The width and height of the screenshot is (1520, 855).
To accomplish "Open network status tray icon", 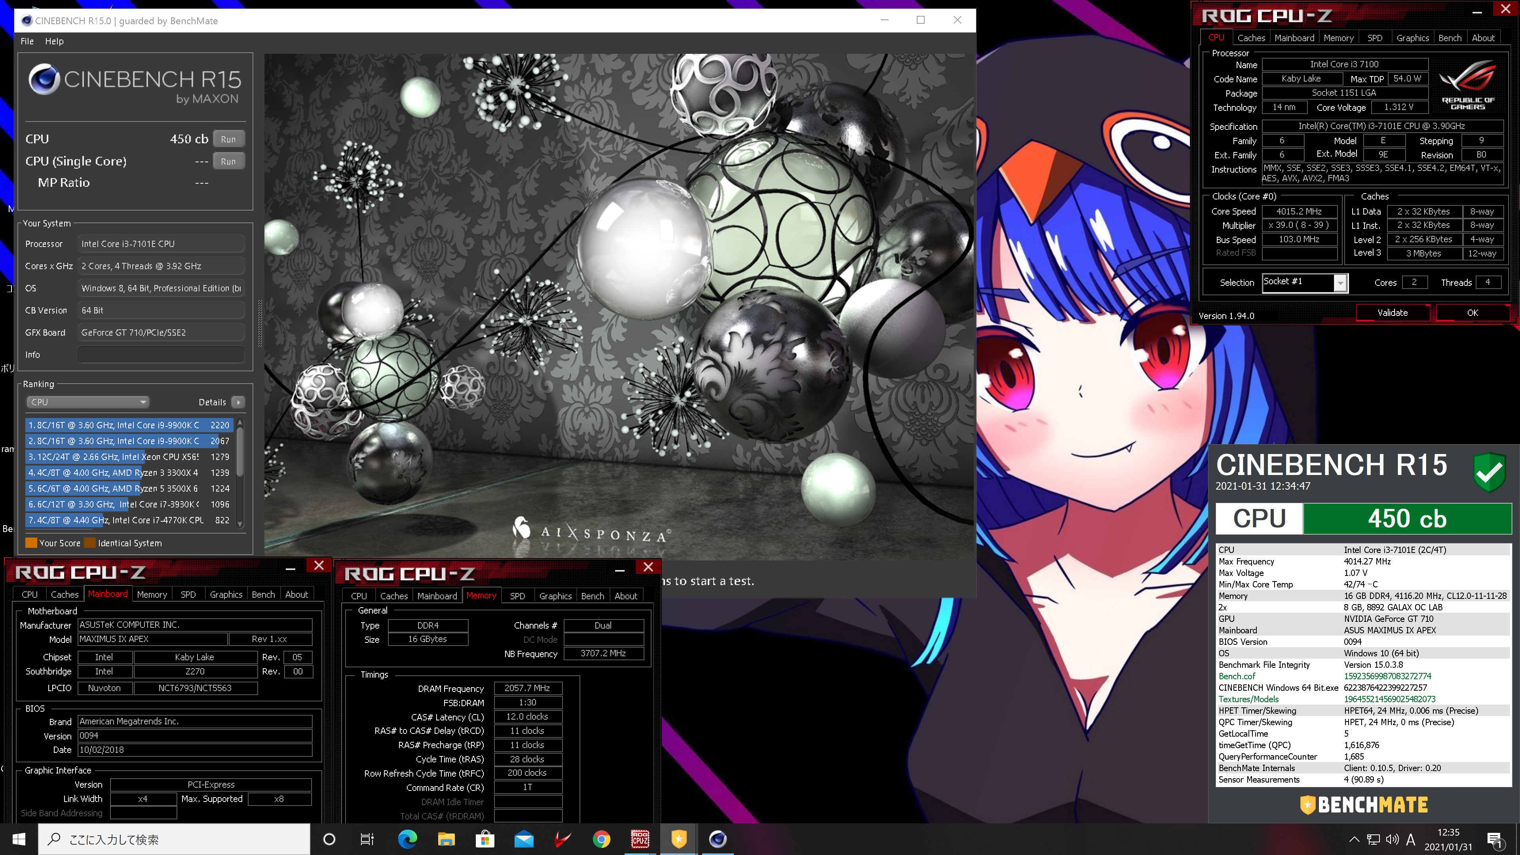I will [1374, 839].
